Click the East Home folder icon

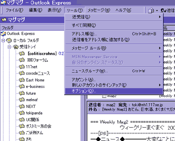click(x=22, y=80)
